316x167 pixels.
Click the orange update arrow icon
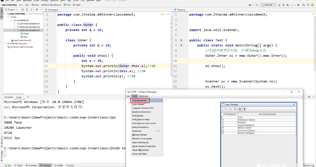[312, 5]
